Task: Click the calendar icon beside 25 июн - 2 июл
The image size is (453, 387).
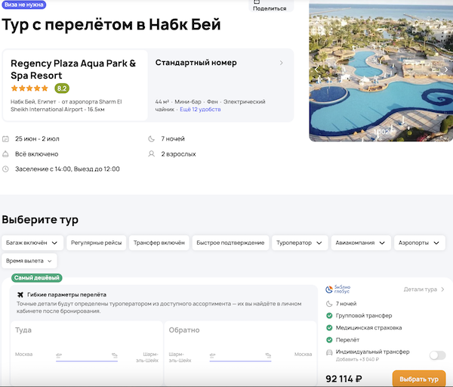Action: [x=6, y=139]
